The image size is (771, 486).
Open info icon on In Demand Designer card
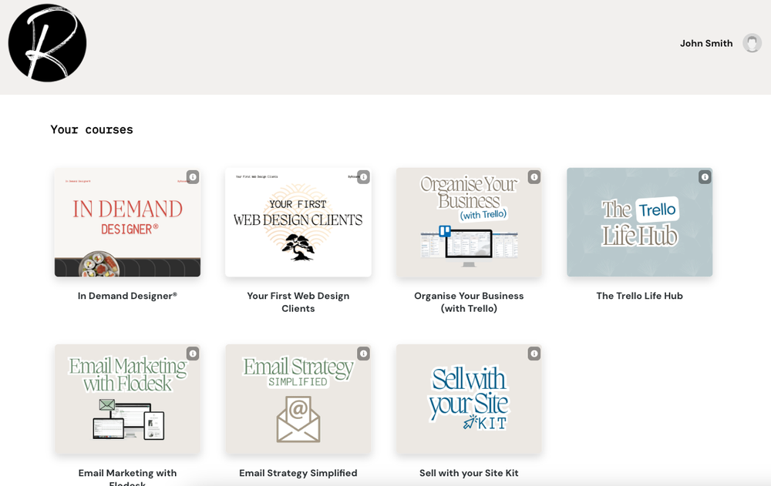point(193,177)
